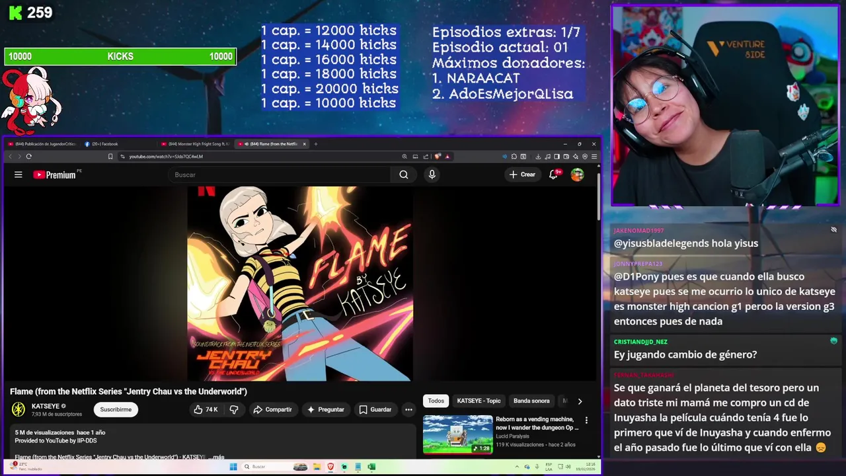The height and width of the screenshot is (476, 846).
Task: Click the eye-slash icon in stream chat
Action: (x=833, y=230)
